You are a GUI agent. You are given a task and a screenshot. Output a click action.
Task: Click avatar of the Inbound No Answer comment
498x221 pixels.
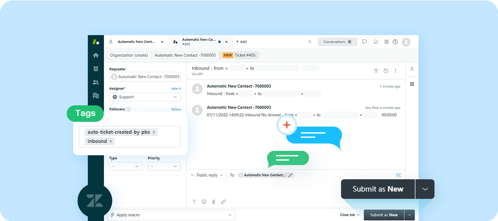[x=197, y=110]
